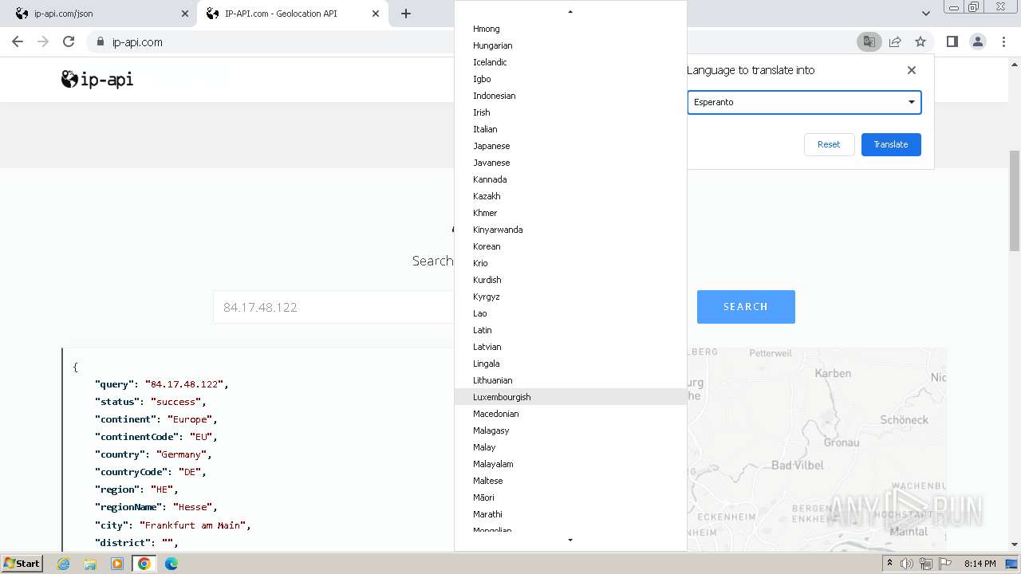This screenshot has width=1021, height=574.
Task: Open the browser side panel icon
Action: pos(952,42)
